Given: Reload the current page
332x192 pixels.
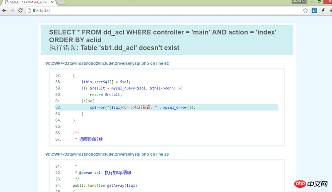Looking at the screenshot, I should (x=20, y=10).
